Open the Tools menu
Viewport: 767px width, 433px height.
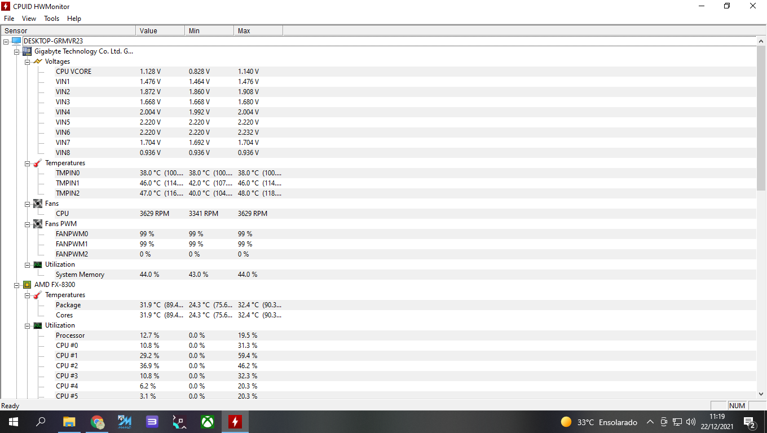pos(52,19)
